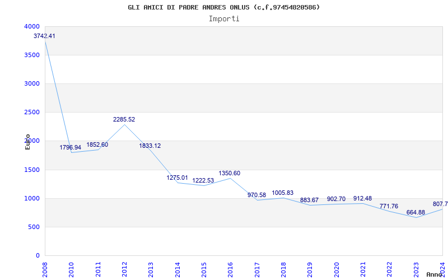Click the 2022 x-axis year label
This screenshot has width=448, height=280.
pos(389,270)
